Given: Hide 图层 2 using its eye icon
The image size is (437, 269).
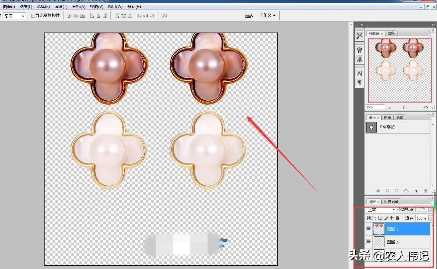Looking at the screenshot, I should pyautogui.click(x=368, y=242).
